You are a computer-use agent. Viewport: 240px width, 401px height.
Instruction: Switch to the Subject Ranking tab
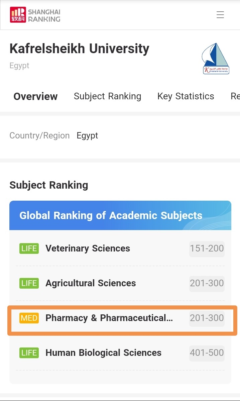(x=107, y=96)
